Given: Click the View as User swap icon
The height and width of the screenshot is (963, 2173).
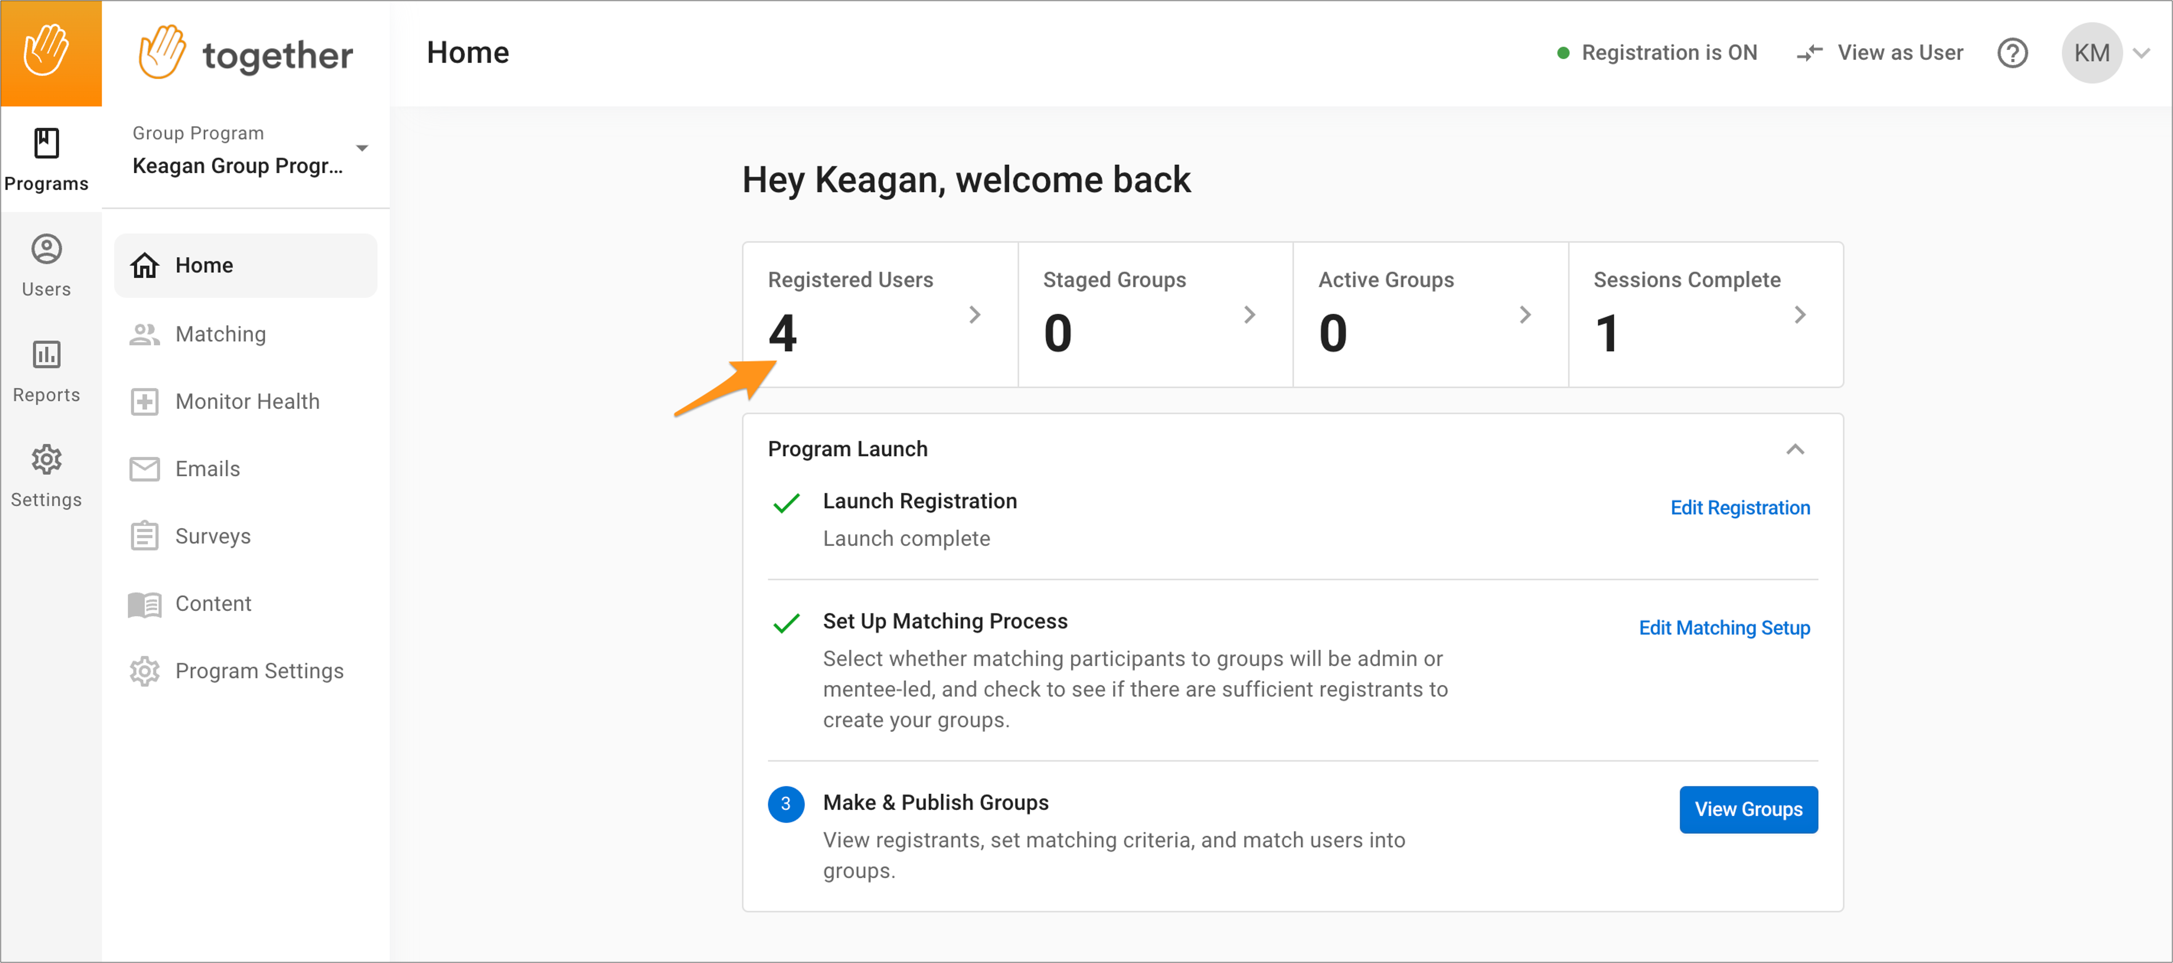Looking at the screenshot, I should [x=1808, y=53].
